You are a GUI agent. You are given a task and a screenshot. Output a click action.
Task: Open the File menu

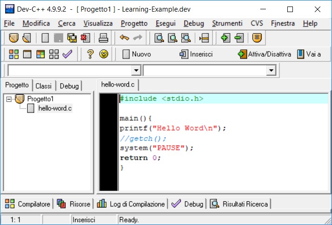pyautogui.click(x=9, y=23)
